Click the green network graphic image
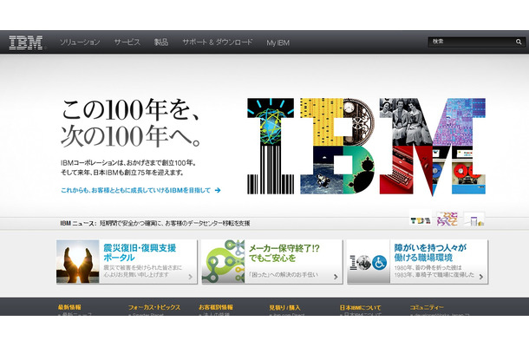 (223, 262)
